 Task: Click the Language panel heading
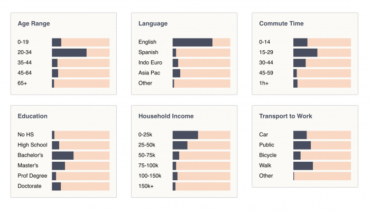pyautogui.click(x=153, y=24)
